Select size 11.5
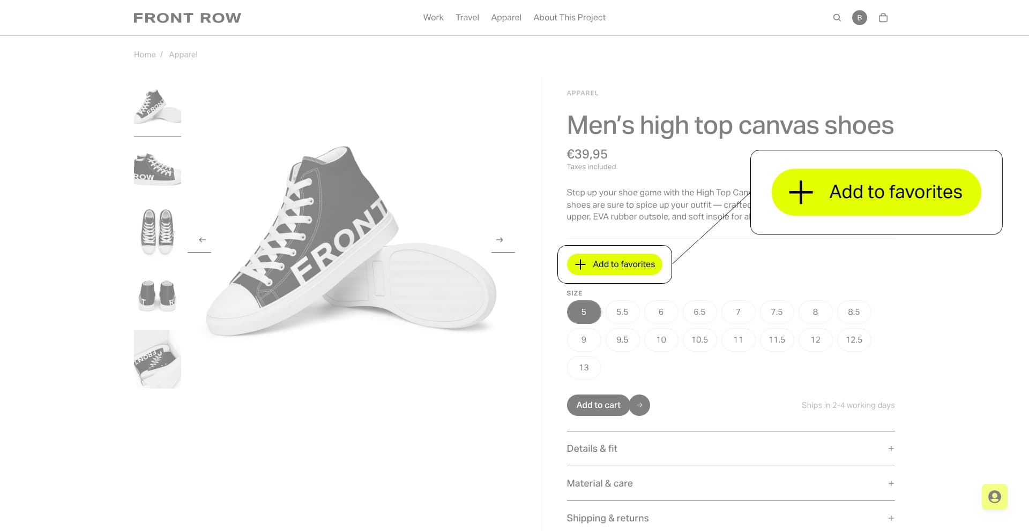Viewport: 1029px width, 531px height. coord(777,340)
